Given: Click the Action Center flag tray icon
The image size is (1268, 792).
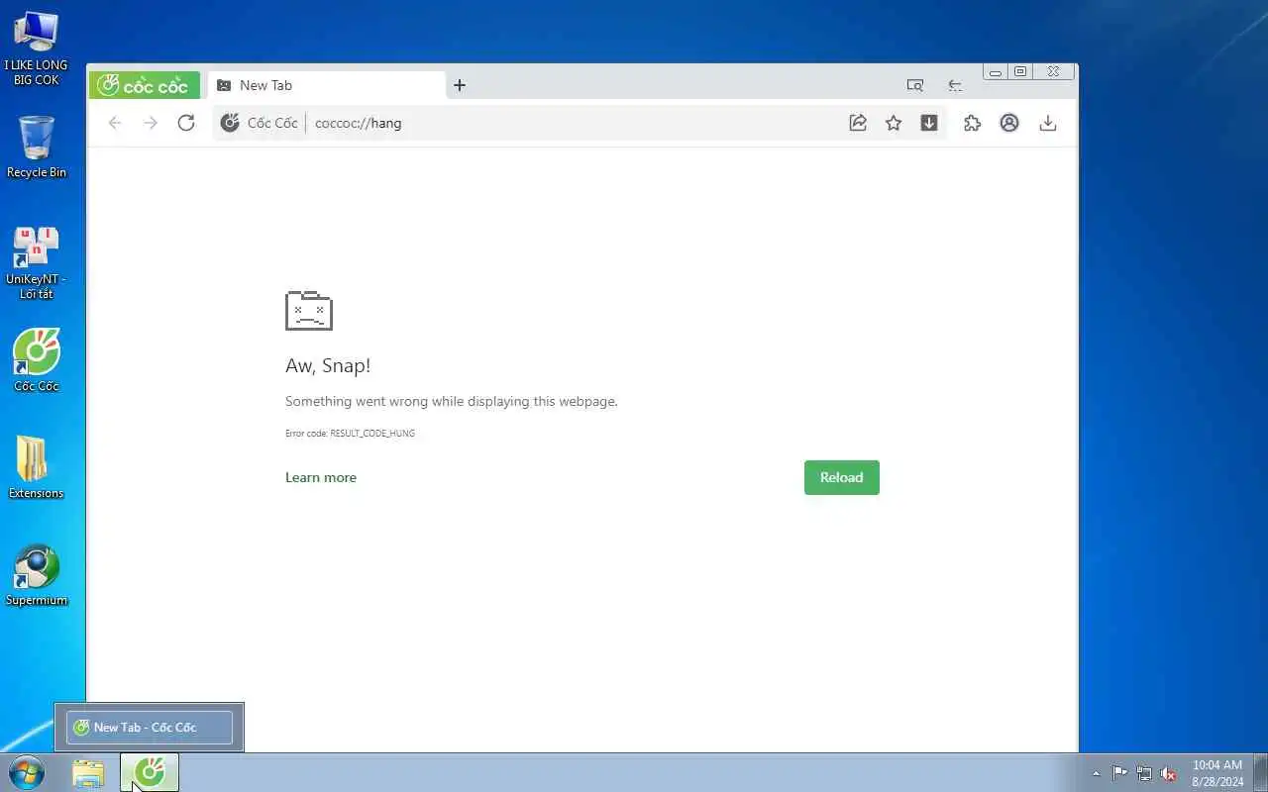Looking at the screenshot, I should [1119, 773].
